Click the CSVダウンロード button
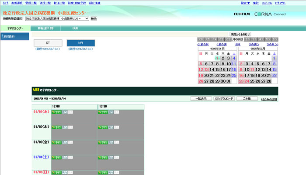Image resolution: width=306 pixels, height=175 pixels. tap(224, 98)
